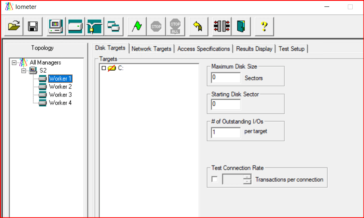Select Worker 3 in the topology tree
This screenshot has width=364, height=218.
click(x=60, y=95)
